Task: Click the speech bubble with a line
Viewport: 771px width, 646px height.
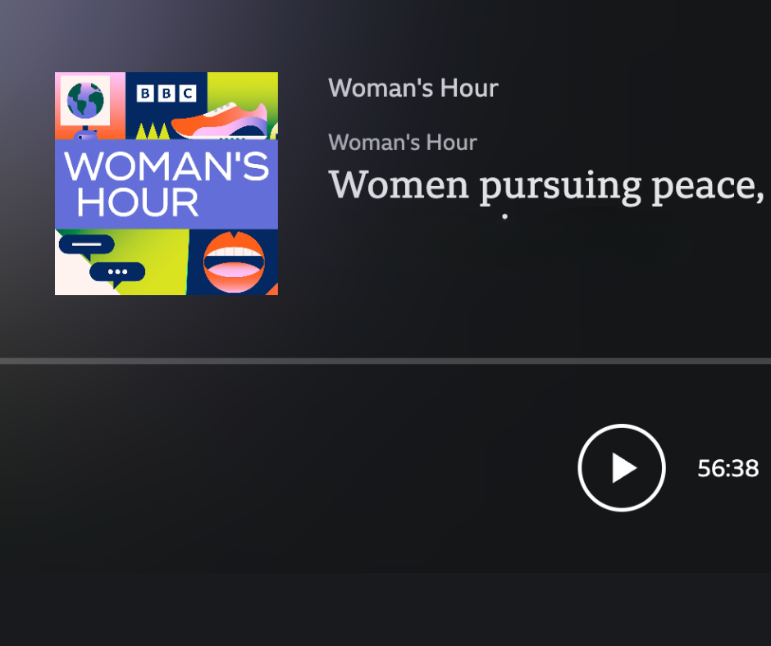Action: (86, 245)
